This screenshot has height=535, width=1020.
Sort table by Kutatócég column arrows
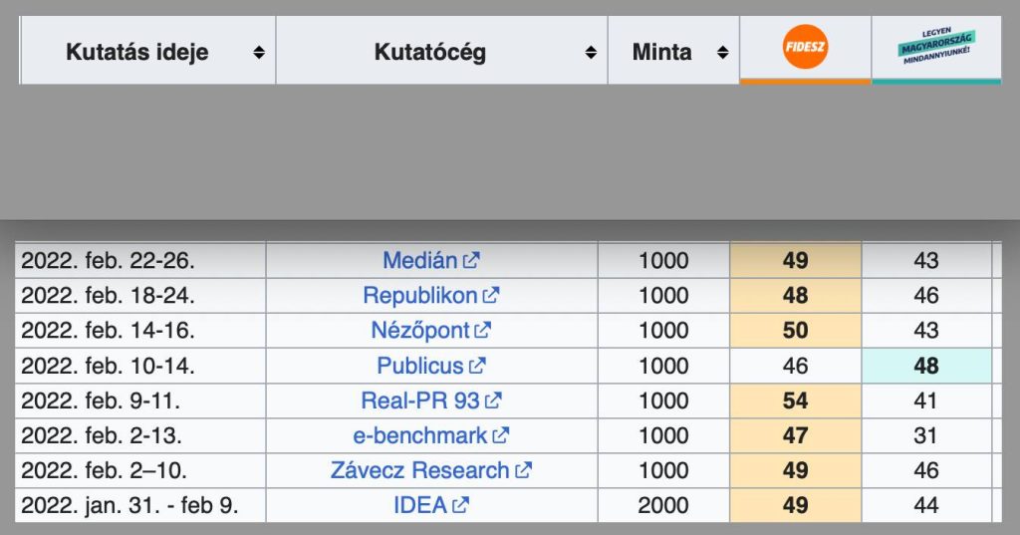pos(591,53)
